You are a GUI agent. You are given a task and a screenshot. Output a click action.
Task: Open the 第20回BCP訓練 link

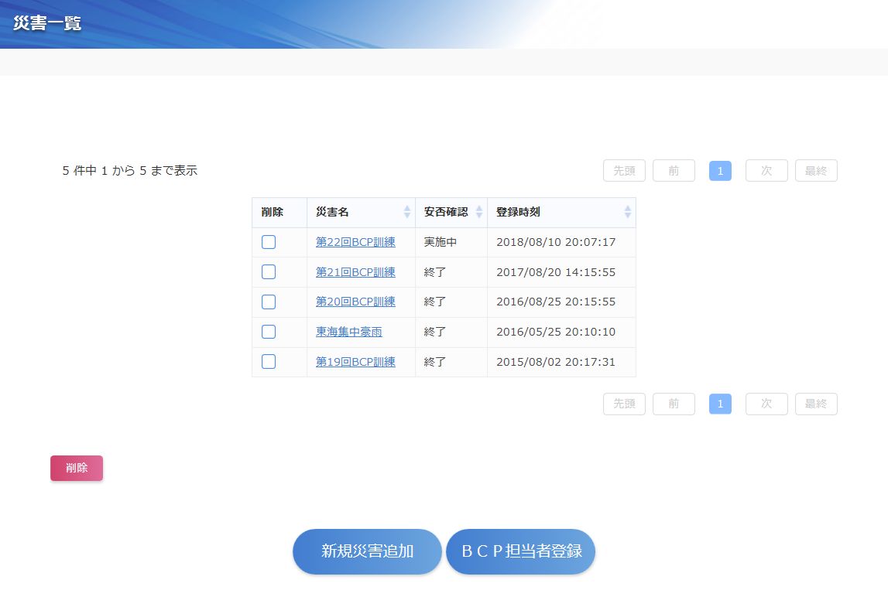point(355,302)
